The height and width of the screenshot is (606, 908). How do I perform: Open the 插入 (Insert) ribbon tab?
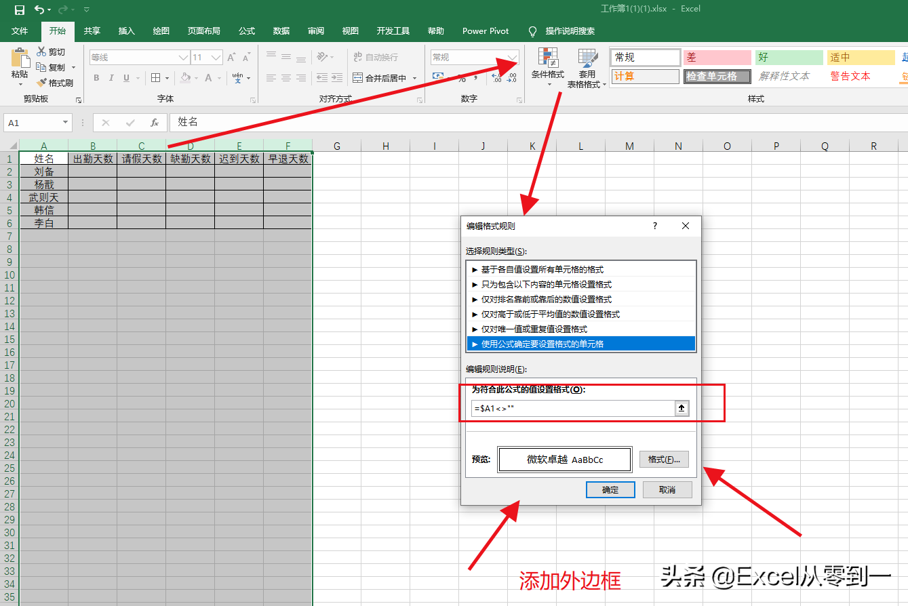127,31
